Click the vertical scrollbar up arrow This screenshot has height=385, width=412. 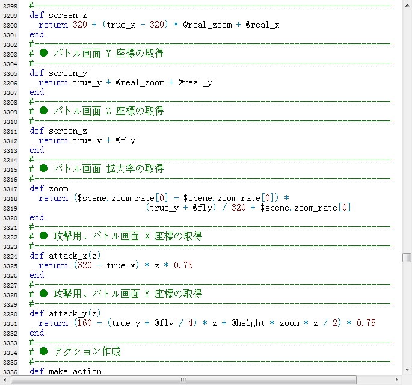coord(407,5)
